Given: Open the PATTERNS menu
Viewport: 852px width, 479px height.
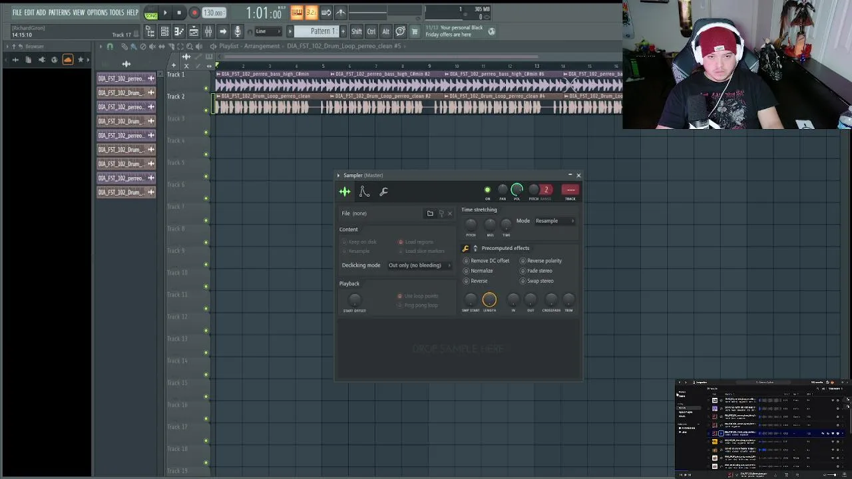Looking at the screenshot, I should click(59, 13).
